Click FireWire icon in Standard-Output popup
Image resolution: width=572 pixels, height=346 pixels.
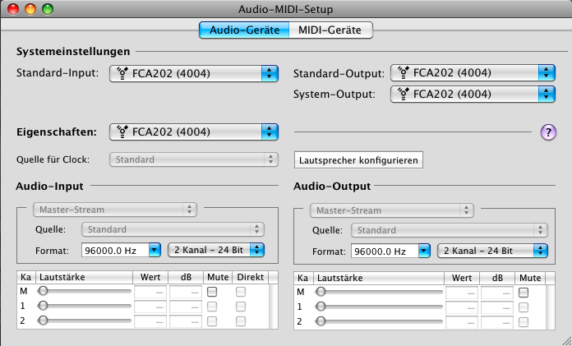tap(403, 72)
